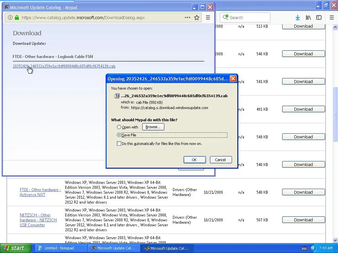Close the Opening file dialog
Screen dimensions: 338x253
(x=233, y=79)
